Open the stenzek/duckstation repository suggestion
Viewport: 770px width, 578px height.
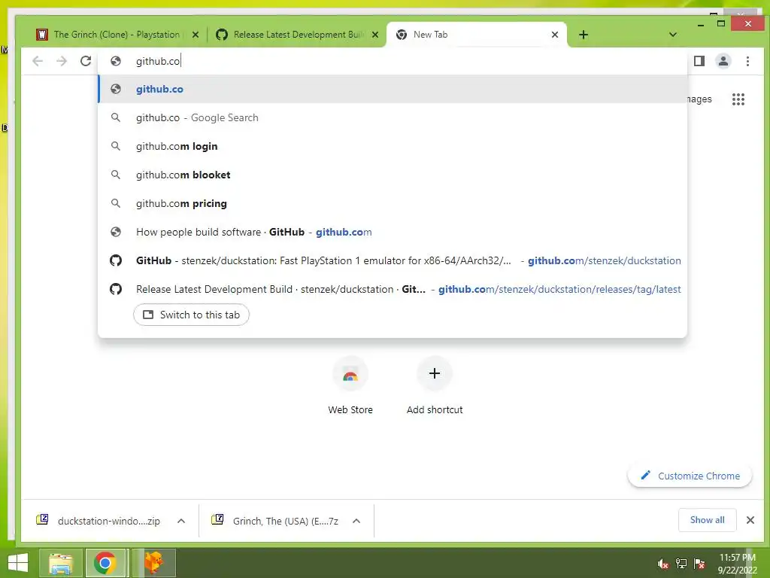click(x=393, y=260)
